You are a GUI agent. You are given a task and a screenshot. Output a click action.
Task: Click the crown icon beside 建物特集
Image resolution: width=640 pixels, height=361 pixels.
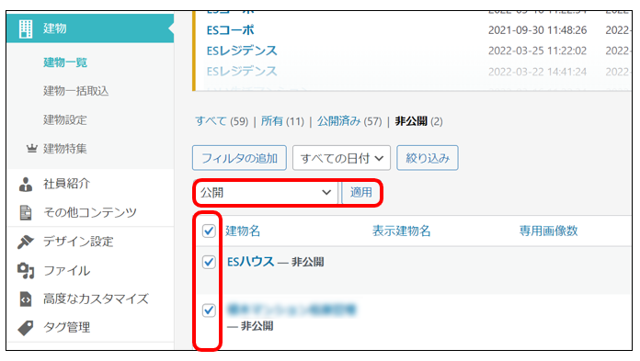click(32, 149)
